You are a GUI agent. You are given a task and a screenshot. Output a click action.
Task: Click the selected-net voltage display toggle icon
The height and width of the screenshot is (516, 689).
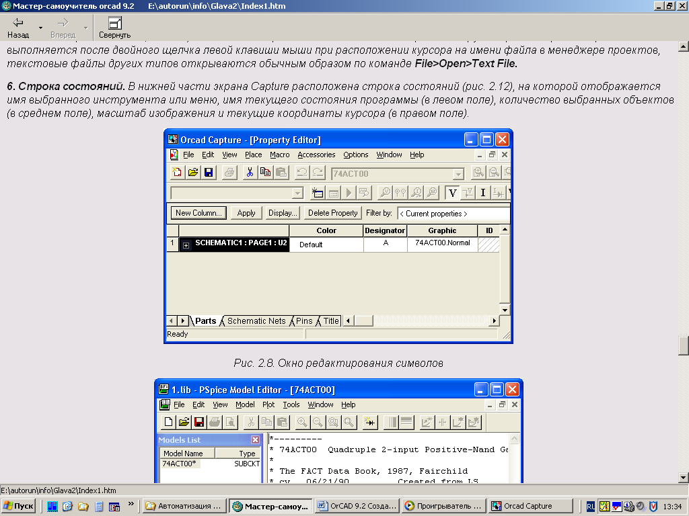point(468,193)
